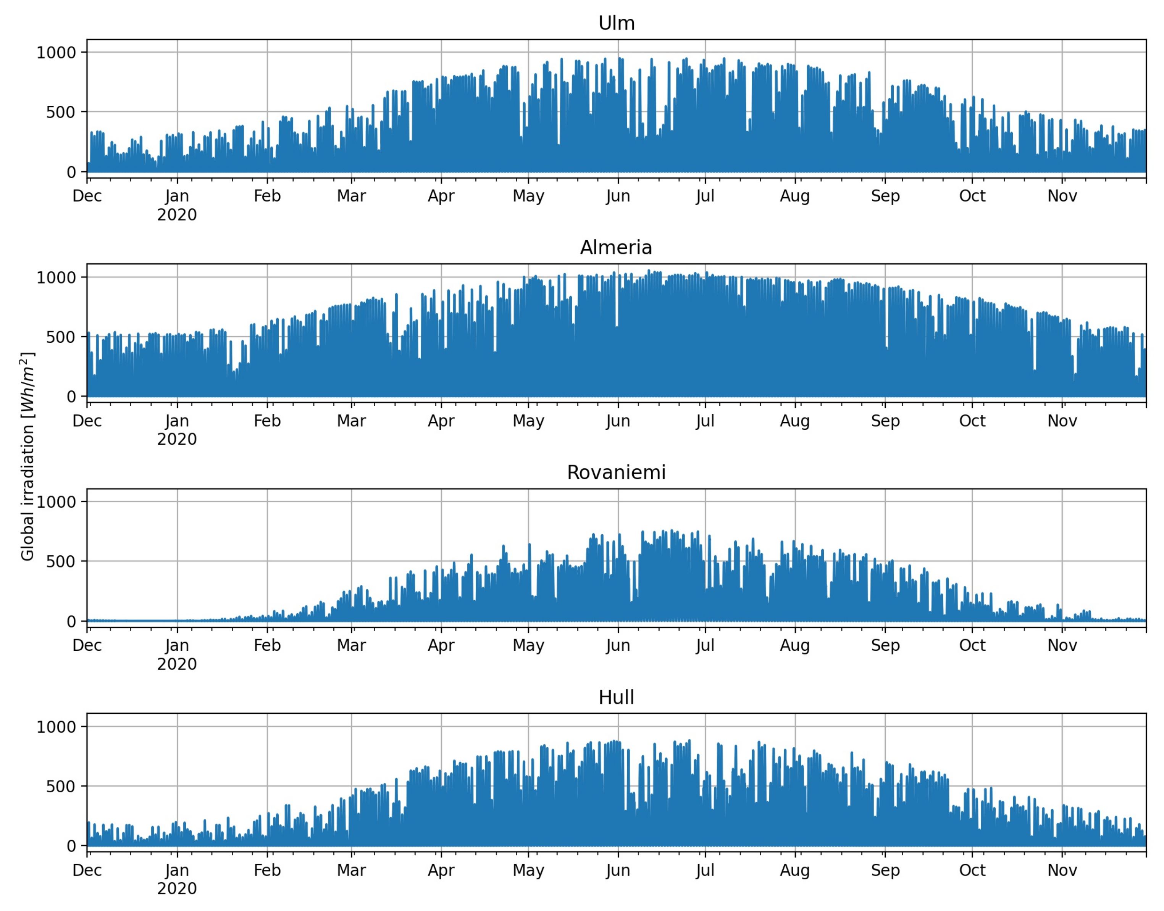The height and width of the screenshot is (911, 1164).
Task: Click the Dec label under Ulm plot
Action: (x=87, y=196)
